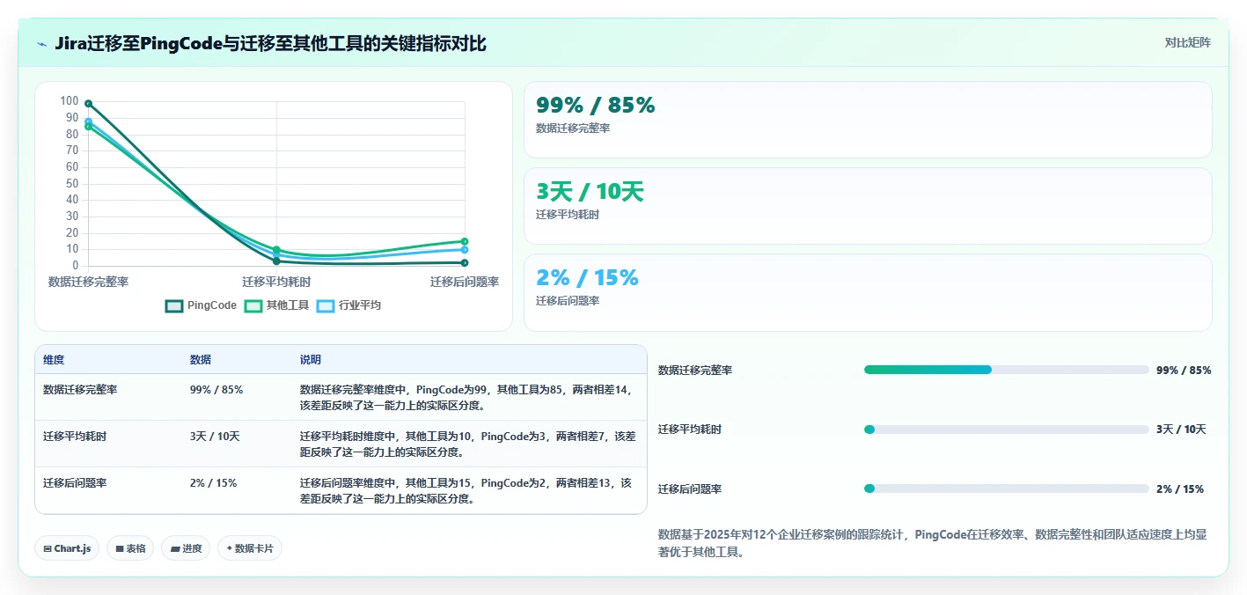Click the 99% / 85% data card value

pyautogui.click(x=596, y=106)
